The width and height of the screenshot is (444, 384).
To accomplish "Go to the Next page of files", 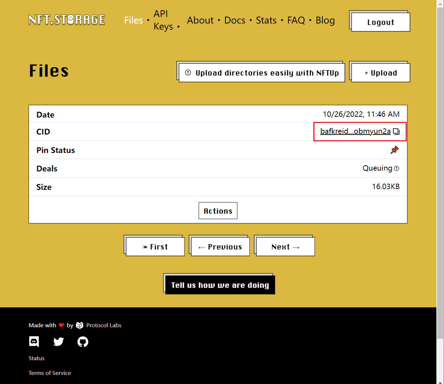I will (285, 247).
